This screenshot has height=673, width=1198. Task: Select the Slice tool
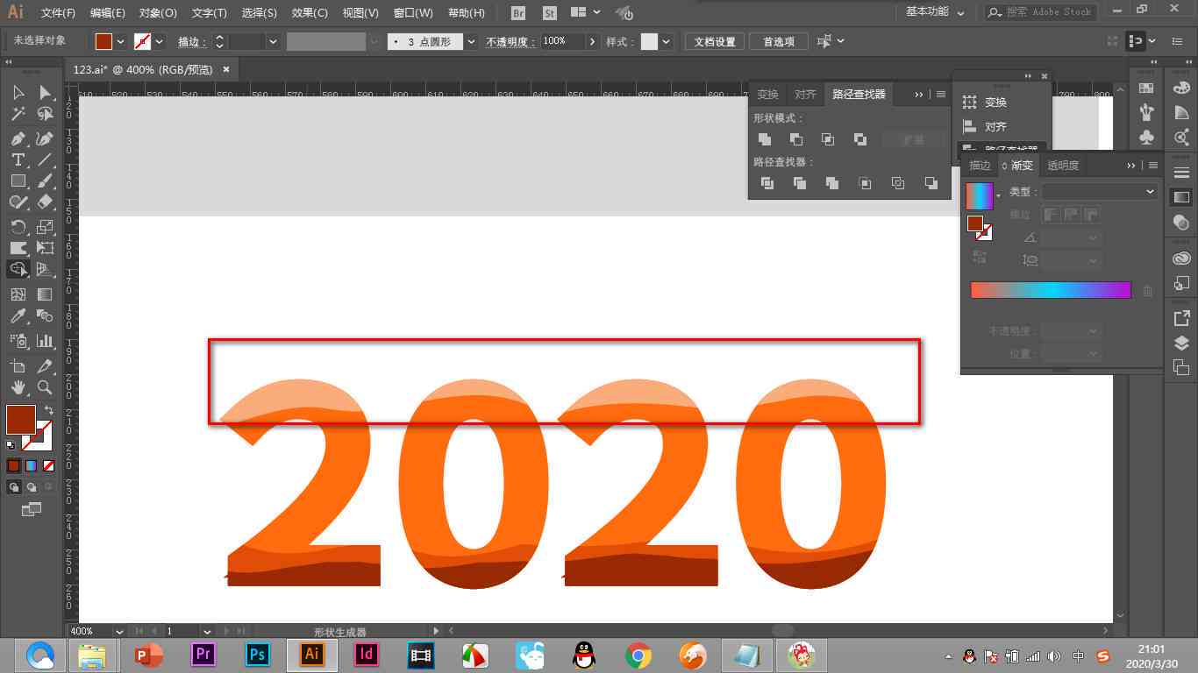[x=45, y=366]
